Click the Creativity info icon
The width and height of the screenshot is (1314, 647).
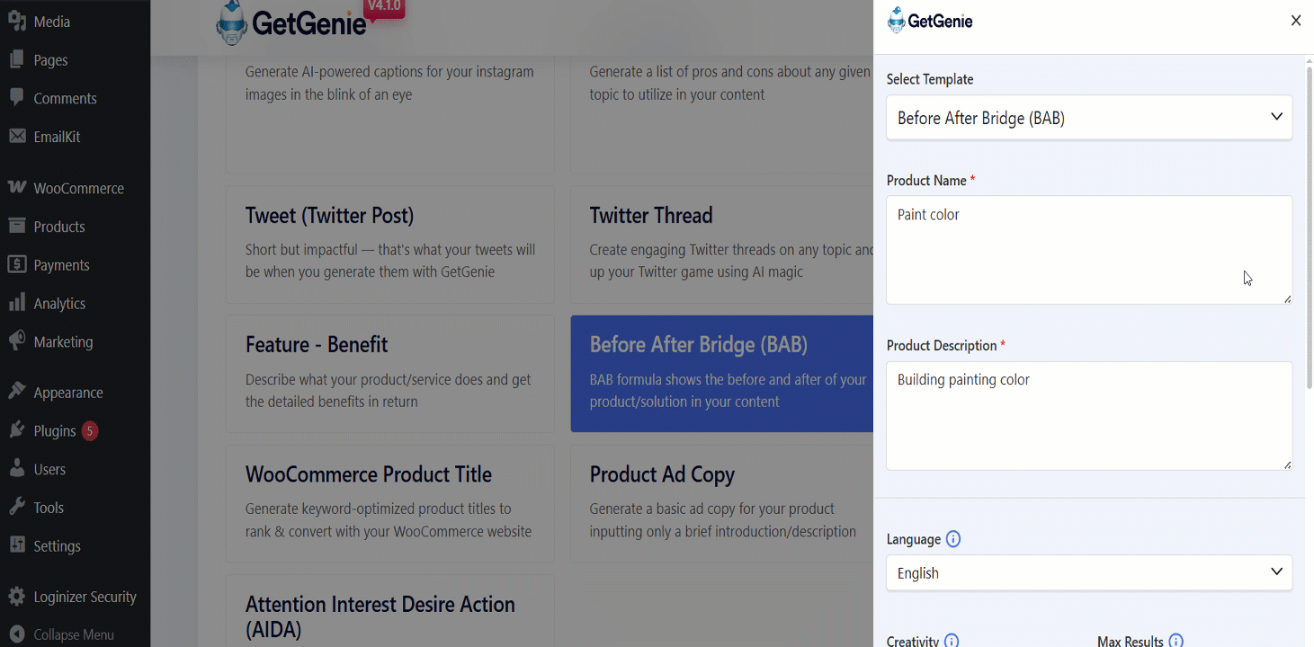[x=952, y=641]
